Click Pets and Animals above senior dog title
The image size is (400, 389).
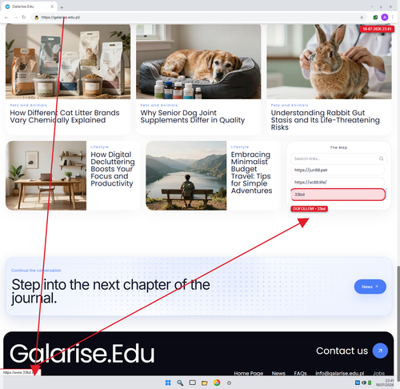click(159, 105)
